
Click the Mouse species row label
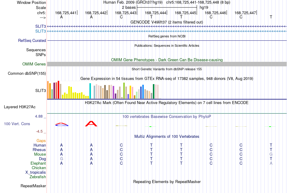[40, 154]
